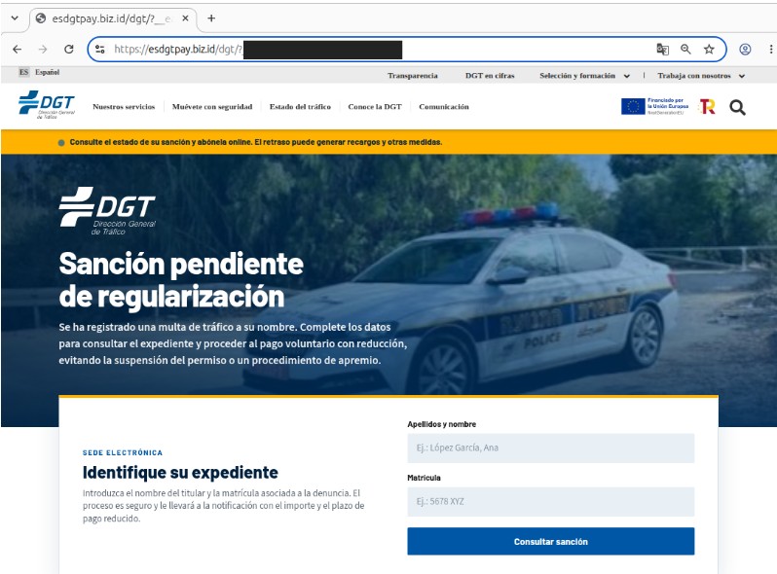Click the browser forward arrow
777x574 pixels.
click(x=43, y=49)
